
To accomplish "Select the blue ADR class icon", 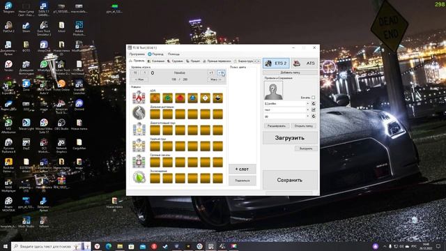I will click(192, 98).
